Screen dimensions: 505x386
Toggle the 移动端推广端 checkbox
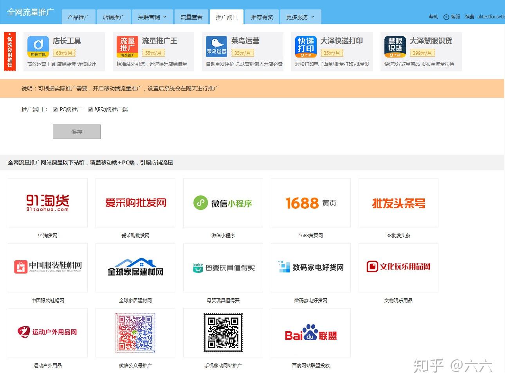[90, 110]
